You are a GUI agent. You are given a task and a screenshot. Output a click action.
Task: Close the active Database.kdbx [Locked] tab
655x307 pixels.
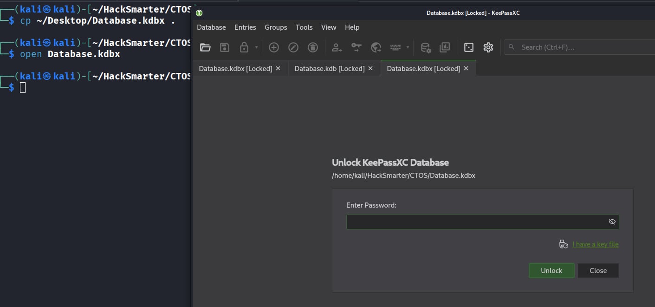(466, 68)
